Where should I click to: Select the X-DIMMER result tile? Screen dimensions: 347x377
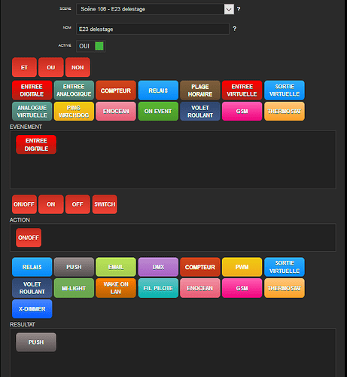point(32,309)
